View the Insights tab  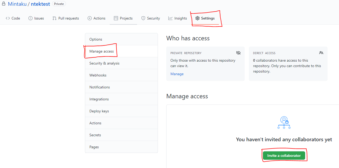click(x=178, y=18)
